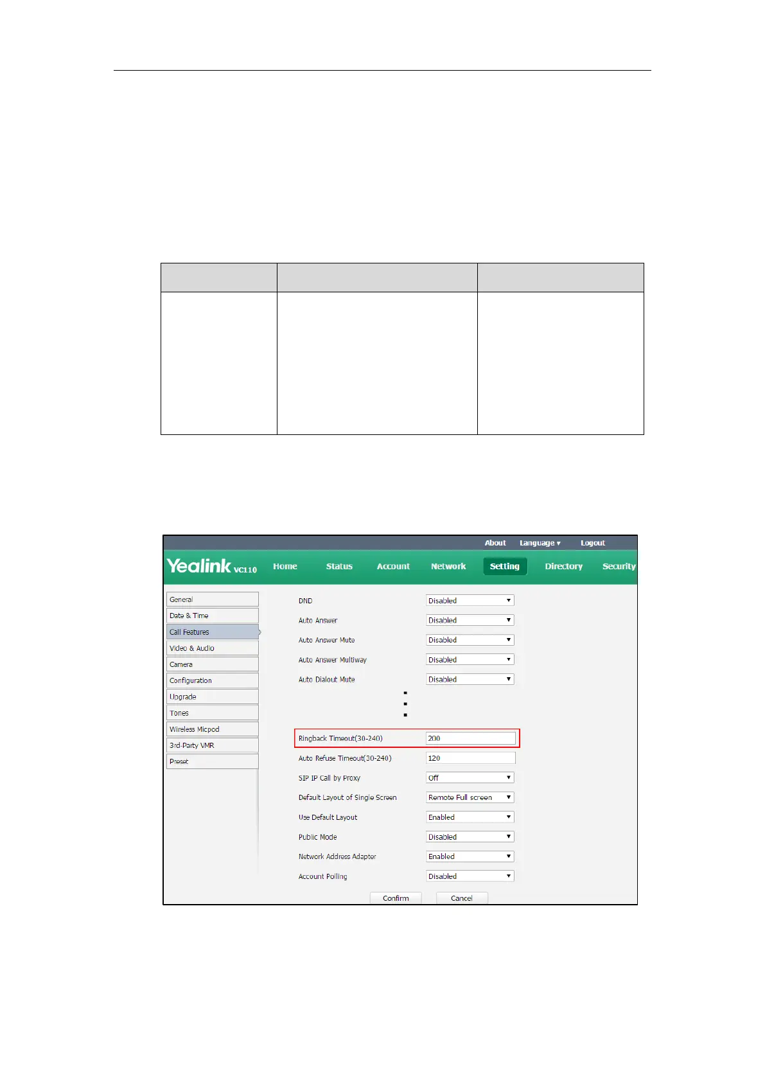Open the Language menu
765x1082 pixels.
tap(540, 543)
